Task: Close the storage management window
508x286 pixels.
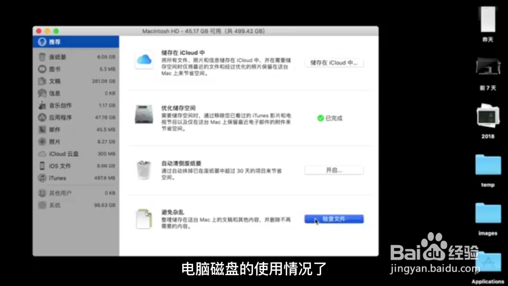Action: click(x=39, y=31)
